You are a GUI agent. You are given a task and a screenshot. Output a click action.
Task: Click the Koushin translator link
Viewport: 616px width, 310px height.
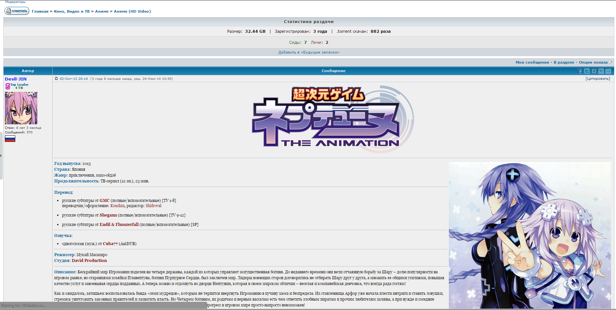tap(117, 206)
